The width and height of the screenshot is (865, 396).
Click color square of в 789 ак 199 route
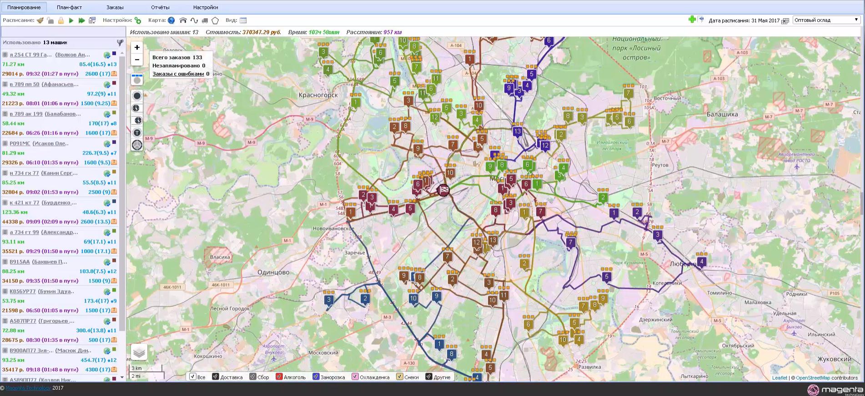pyautogui.click(x=114, y=113)
